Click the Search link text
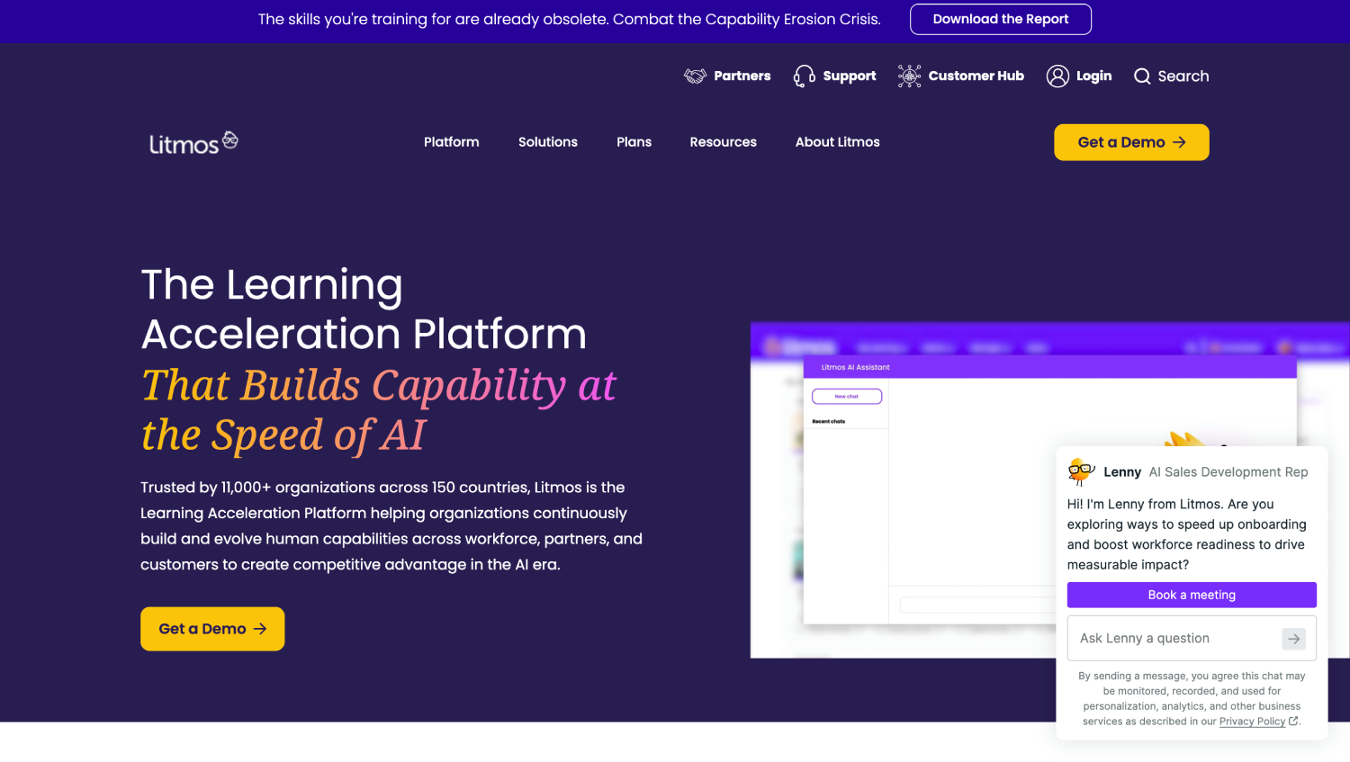Image resolution: width=1350 pixels, height=762 pixels. coord(1183,76)
